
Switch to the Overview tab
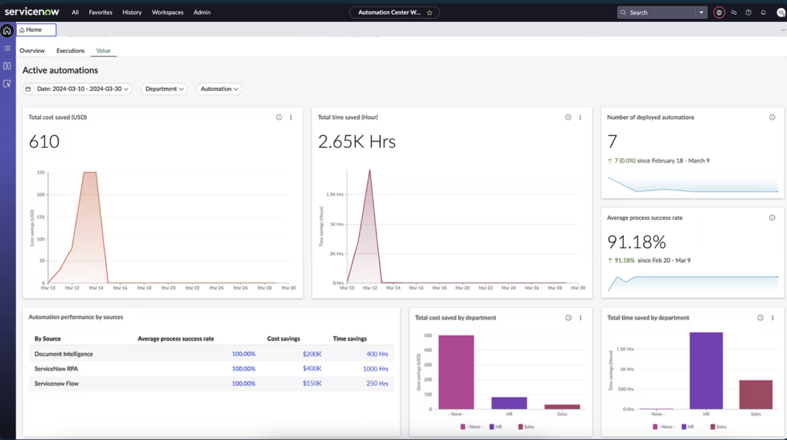32,51
